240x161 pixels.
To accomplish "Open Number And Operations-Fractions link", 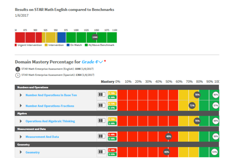I will click(x=50, y=106).
